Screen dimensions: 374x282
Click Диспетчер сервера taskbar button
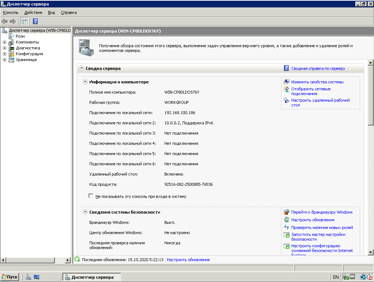point(92,277)
